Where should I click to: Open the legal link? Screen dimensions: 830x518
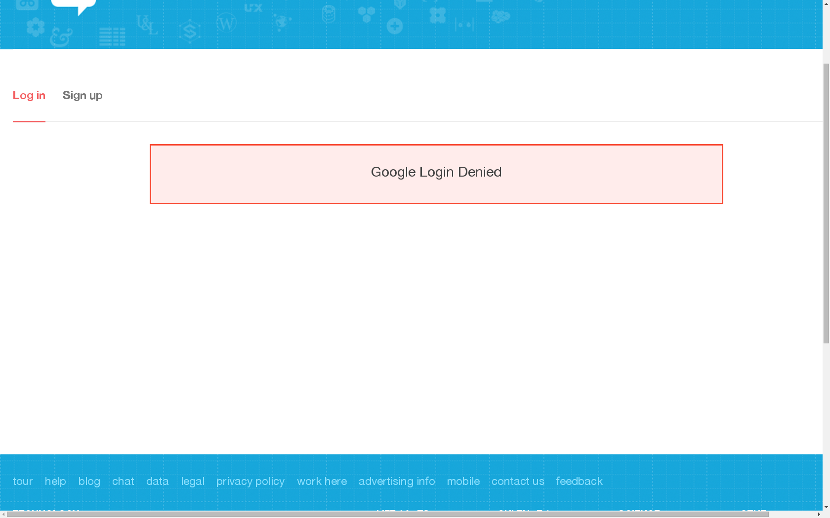pos(193,481)
